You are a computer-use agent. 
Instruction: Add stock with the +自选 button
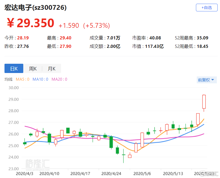tap(207, 8)
